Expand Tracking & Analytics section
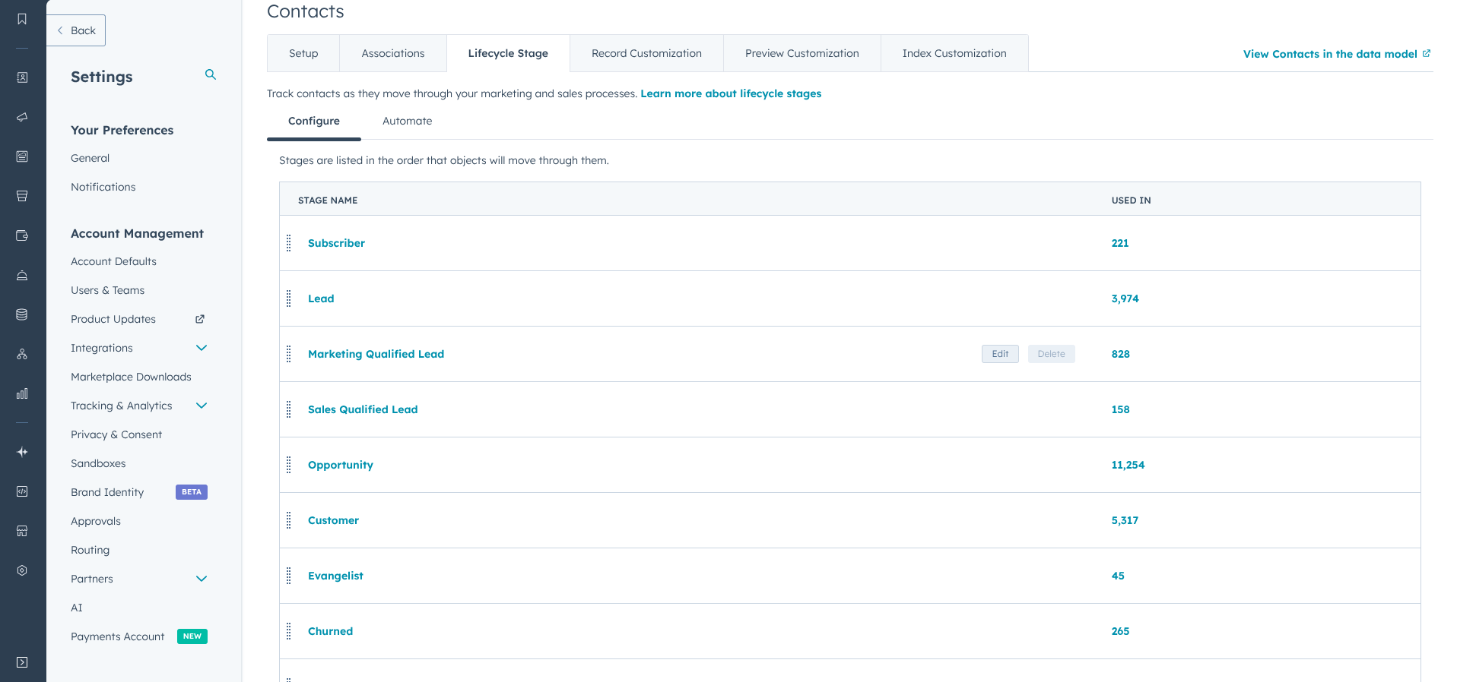This screenshot has height=682, width=1457. (x=202, y=406)
